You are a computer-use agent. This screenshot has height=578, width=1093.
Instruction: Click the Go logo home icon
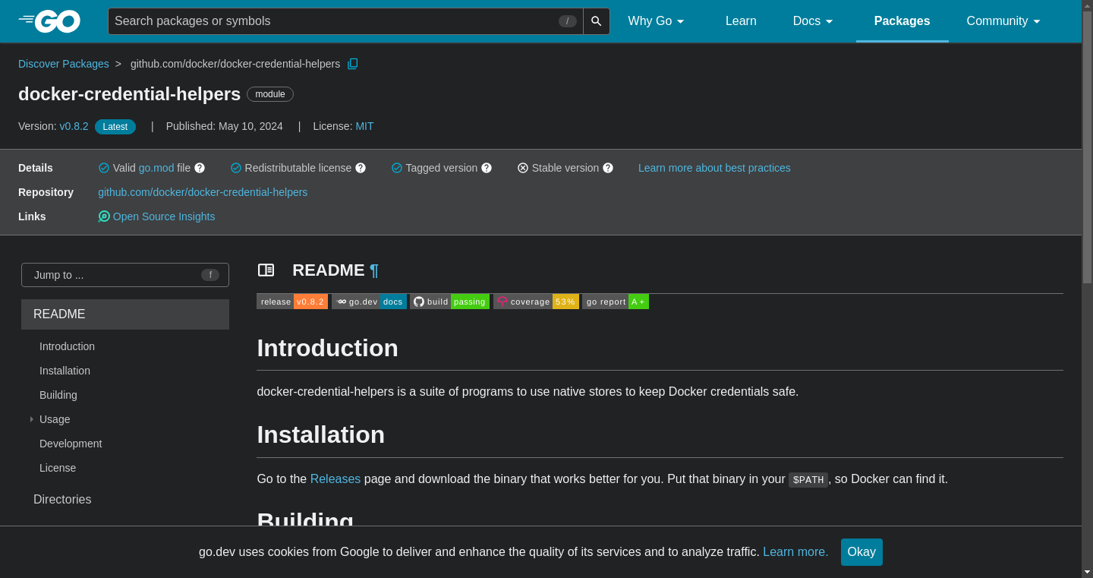coord(49,21)
